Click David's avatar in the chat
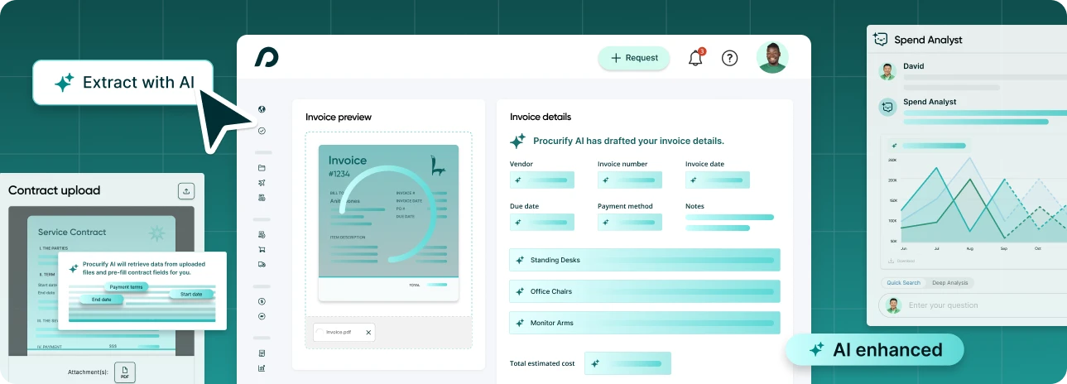This screenshot has width=1067, height=384. (x=887, y=71)
